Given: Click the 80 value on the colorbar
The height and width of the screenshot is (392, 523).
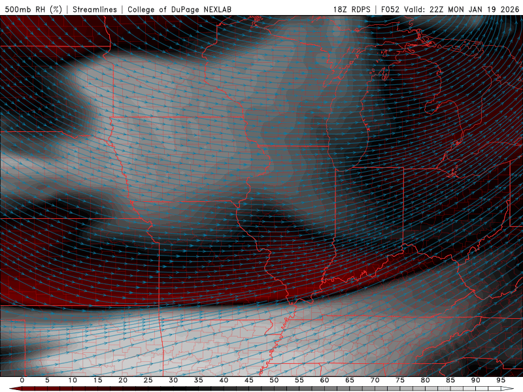Looking at the screenshot, I should click(425, 380).
